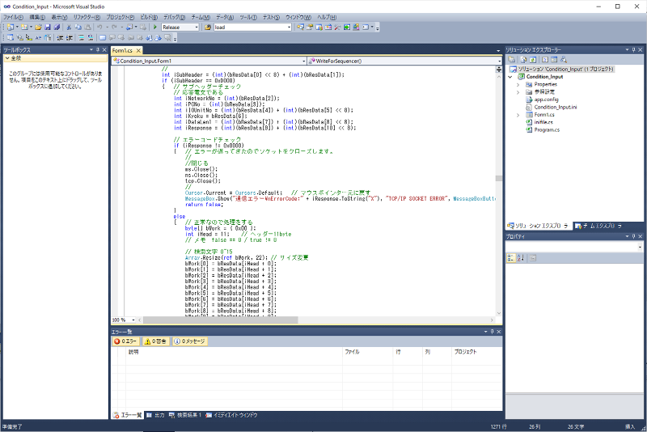Select Program.cs in Solution Explorer
Viewport: 647px width, 432px height.
(547, 129)
